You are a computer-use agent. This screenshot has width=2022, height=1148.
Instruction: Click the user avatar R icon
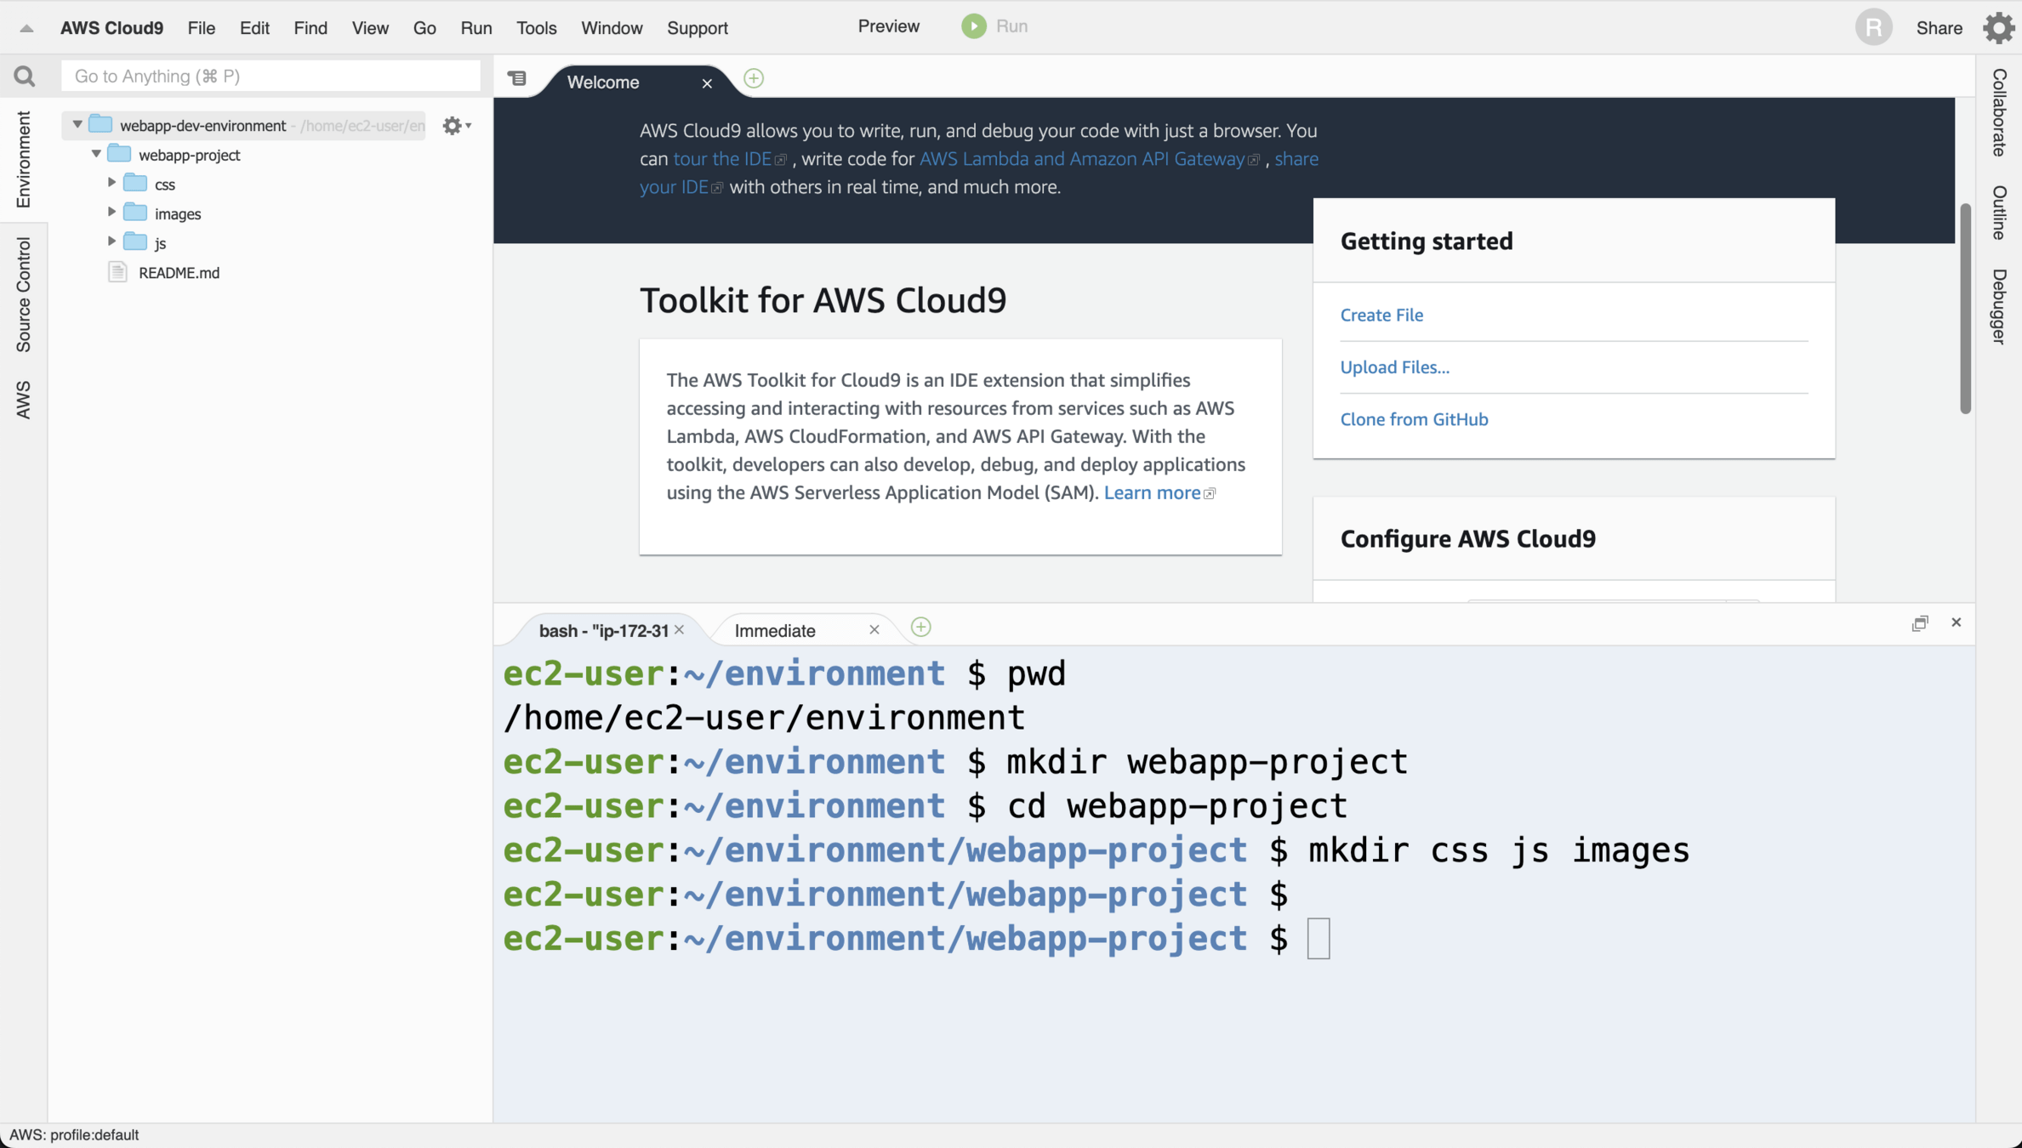(1873, 27)
